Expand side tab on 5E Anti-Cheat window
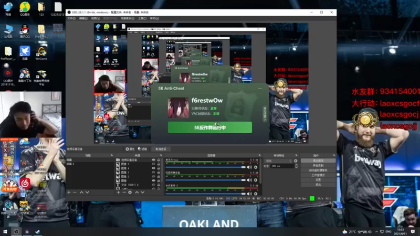The width and height of the screenshot is (420, 236). pos(265,114)
